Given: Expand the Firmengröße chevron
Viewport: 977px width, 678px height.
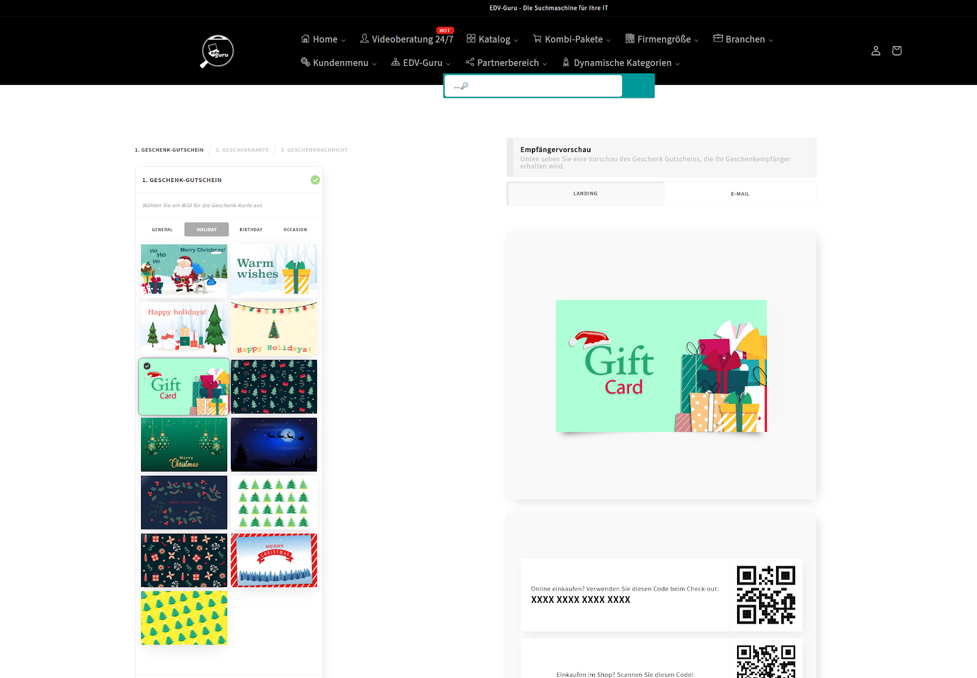Looking at the screenshot, I should pyautogui.click(x=696, y=40).
